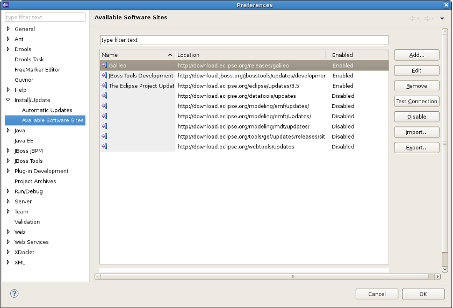Remove the selected software site
This screenshot has height=308, width=453.
416,86
